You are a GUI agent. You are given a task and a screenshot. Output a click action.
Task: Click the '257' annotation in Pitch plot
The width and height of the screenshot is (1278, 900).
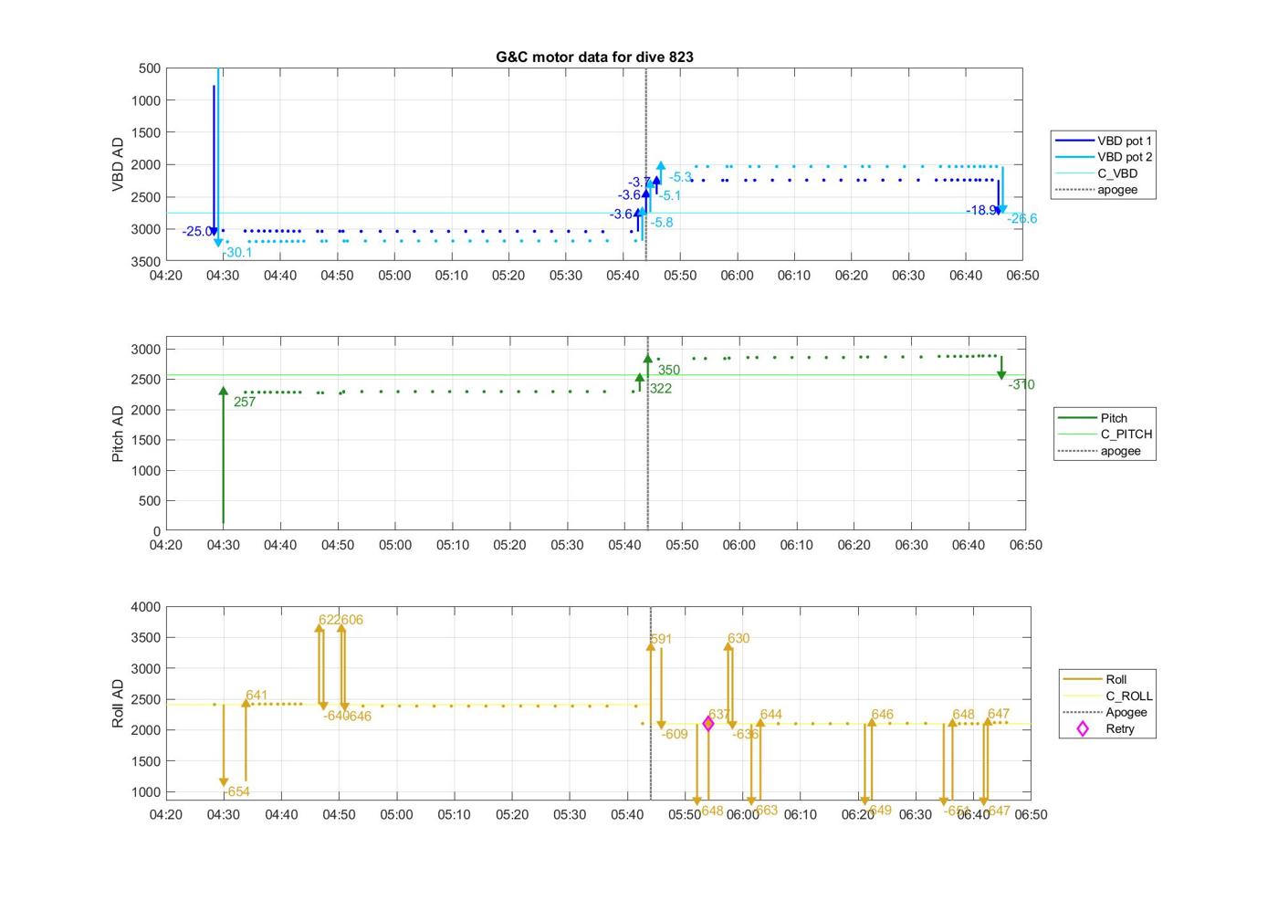point(245,402)
